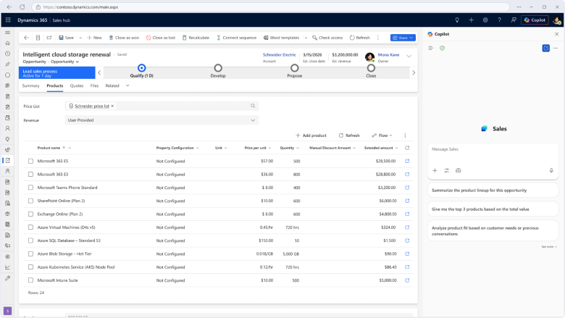Remove Schneider price list lookup value
This screenshot has height=318, width=565.
point(112,106)
